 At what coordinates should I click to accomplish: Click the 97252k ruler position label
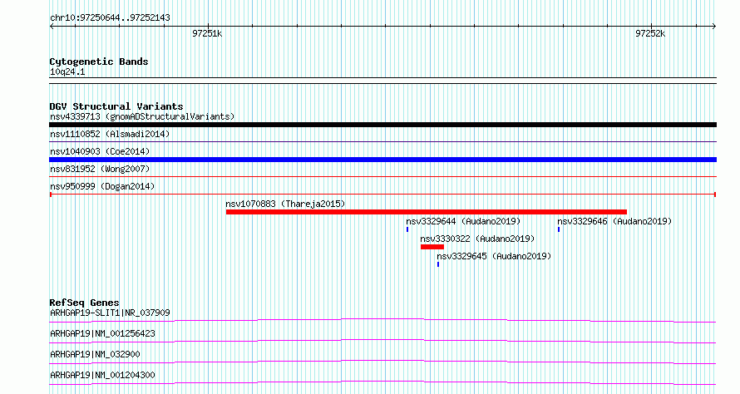coord(650,33)
